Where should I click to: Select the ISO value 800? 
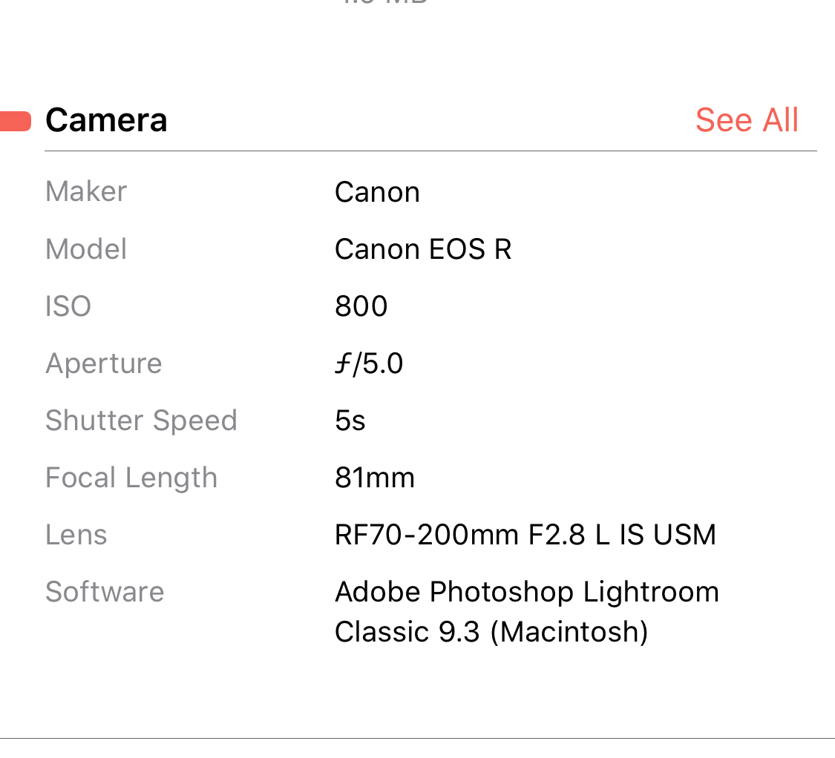point(361,306)
